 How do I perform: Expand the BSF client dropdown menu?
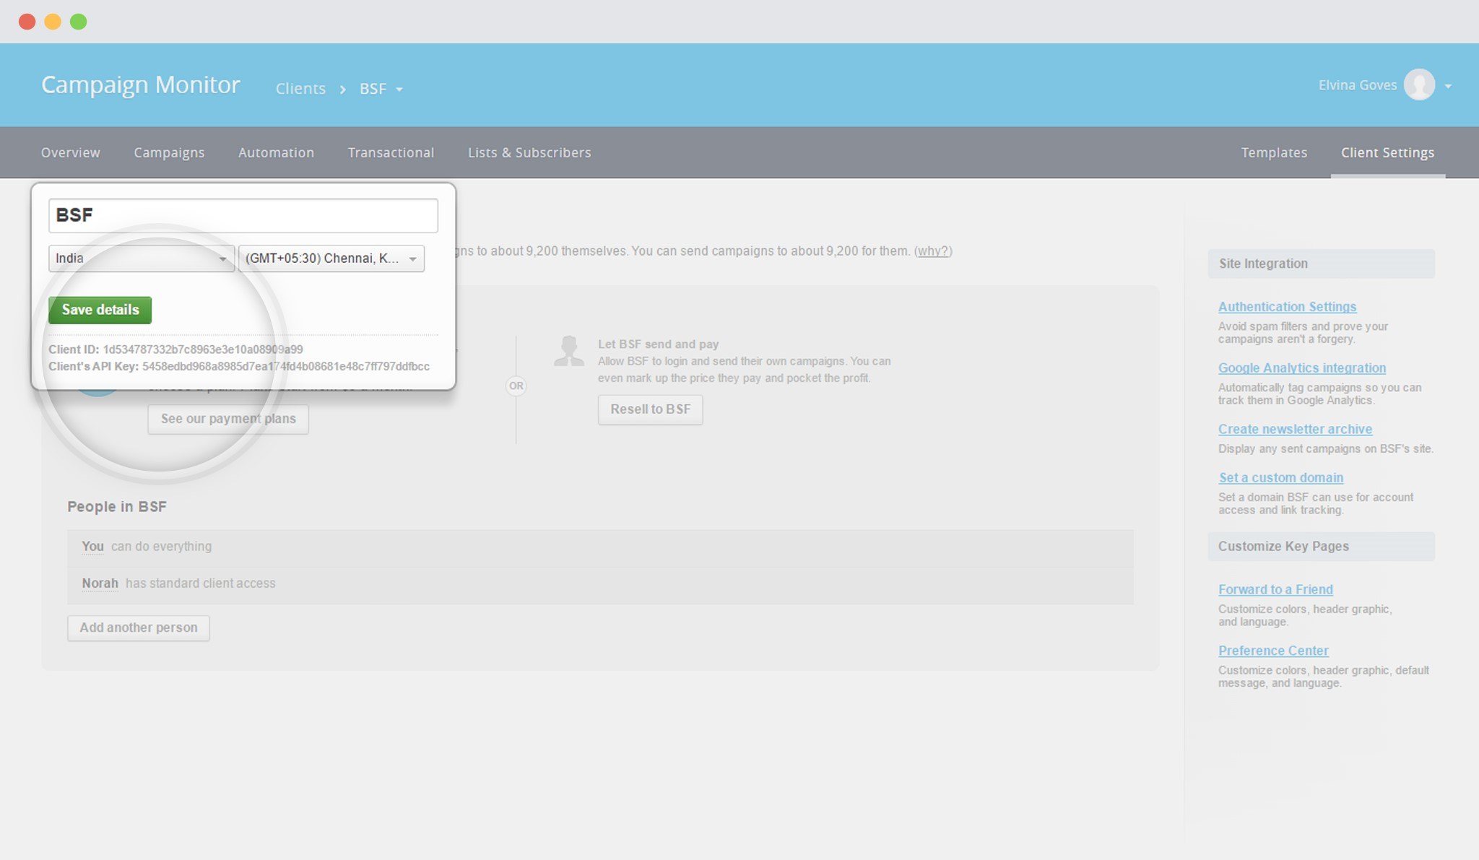point(399,87)
